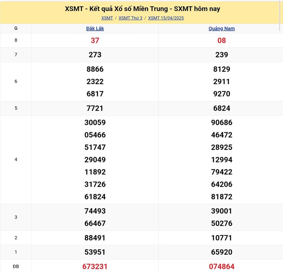Viewport: 283px width, 273px height.
Task: Click the red prize 8 number 37
Action: pos(95,41)
